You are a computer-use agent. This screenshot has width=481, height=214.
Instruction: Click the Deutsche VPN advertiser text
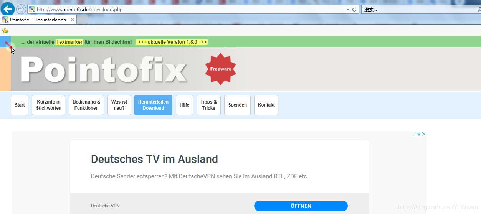pos(105,206)
